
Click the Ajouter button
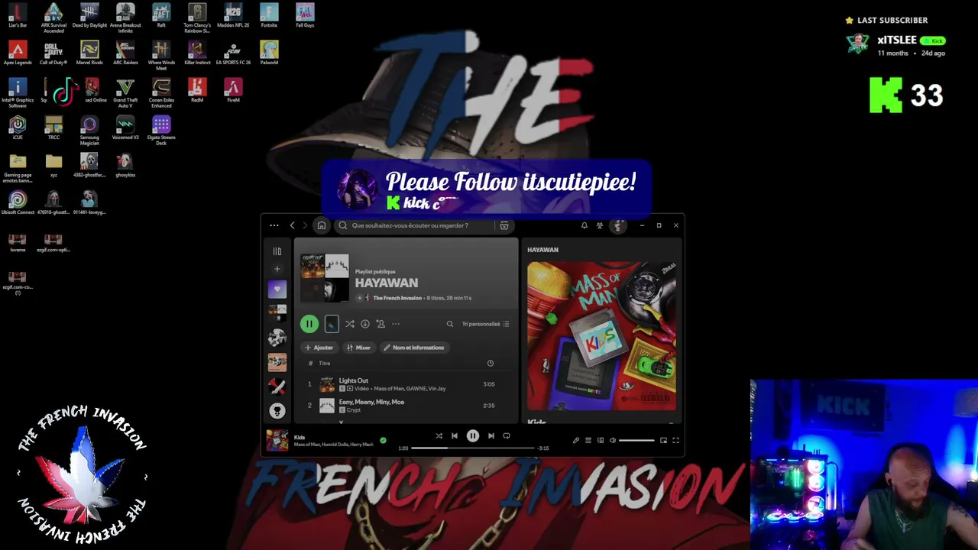(319, 348)
